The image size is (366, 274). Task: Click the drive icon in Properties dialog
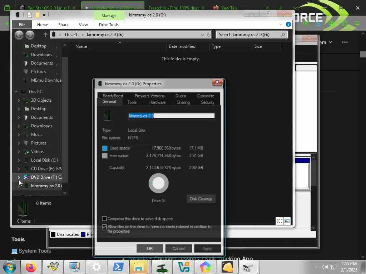tap(107, 116)
